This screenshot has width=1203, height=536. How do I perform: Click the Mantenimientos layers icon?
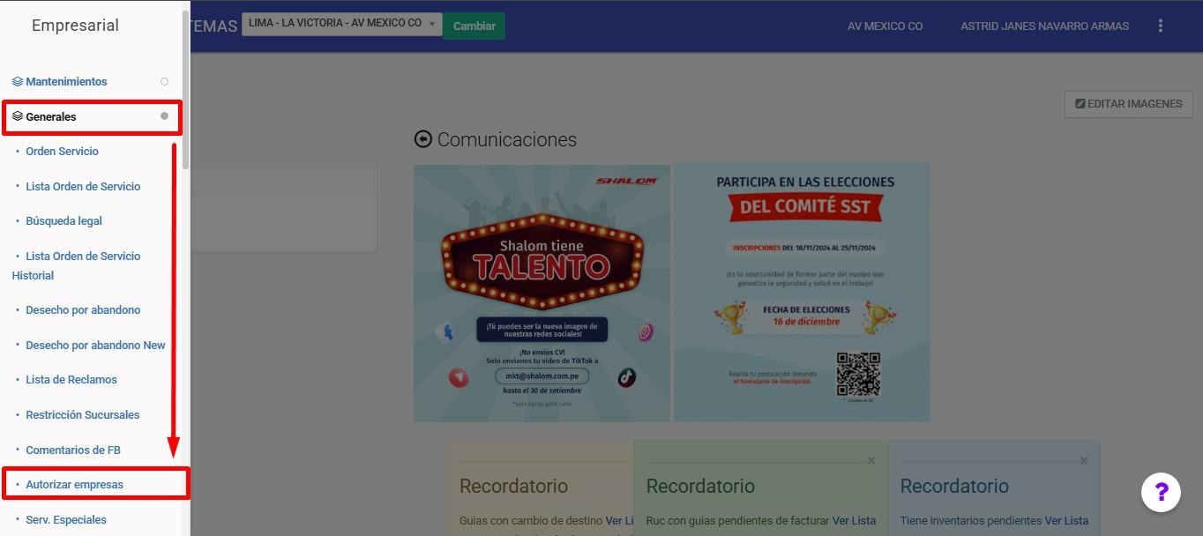click(18, 82)
